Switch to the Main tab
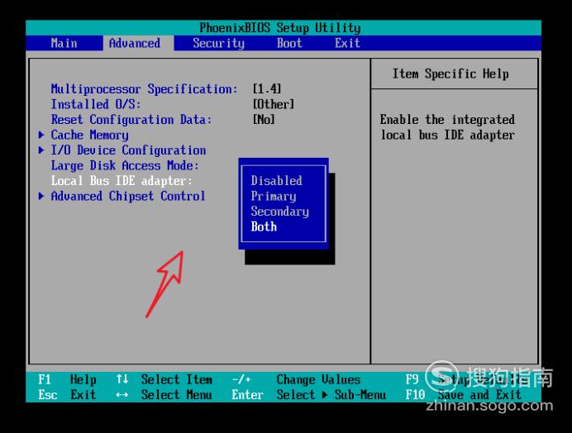Screen dimensions: 572x433 (64, 43)
